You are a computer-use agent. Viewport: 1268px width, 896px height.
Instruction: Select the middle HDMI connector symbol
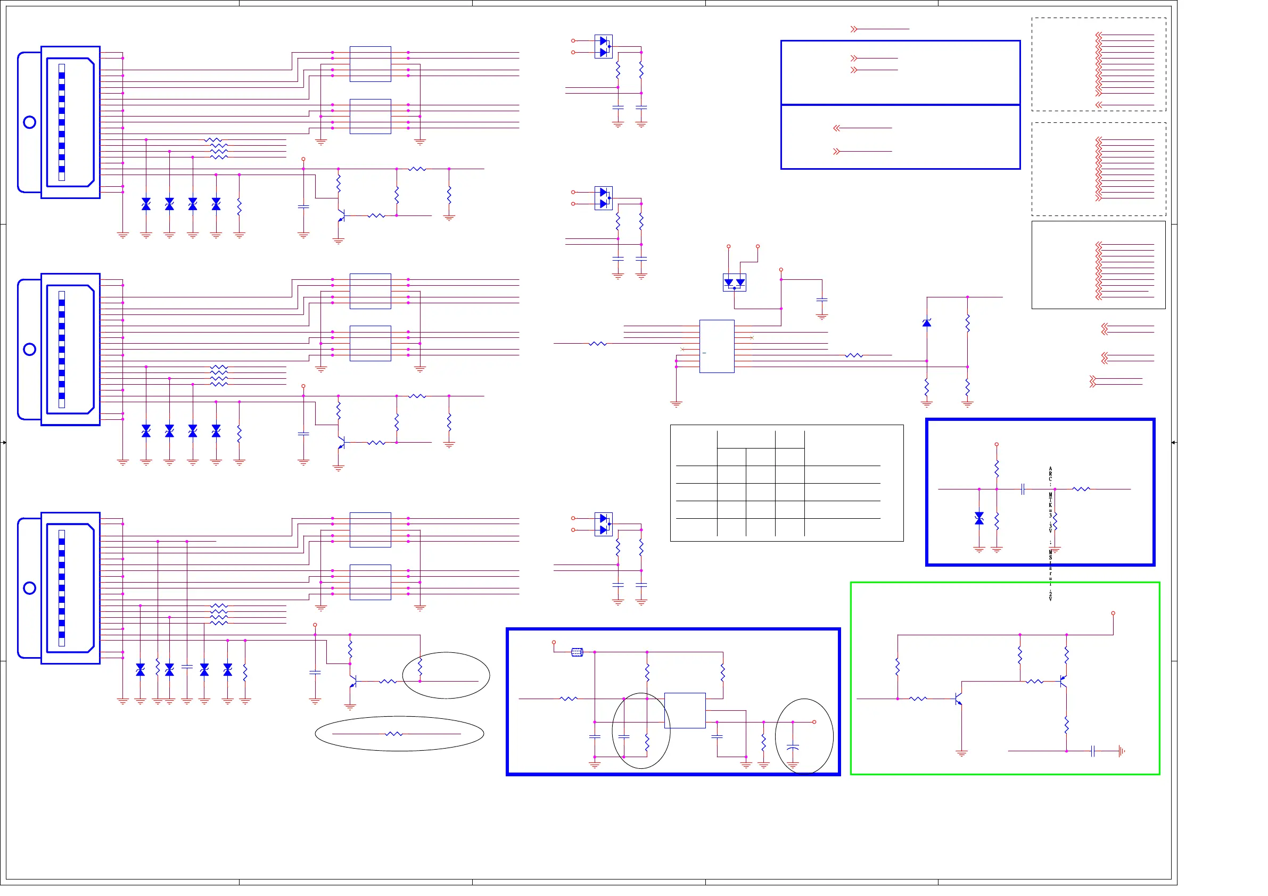click(59, 350)
